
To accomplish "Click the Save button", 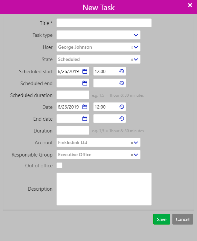I will coord(162,219).
